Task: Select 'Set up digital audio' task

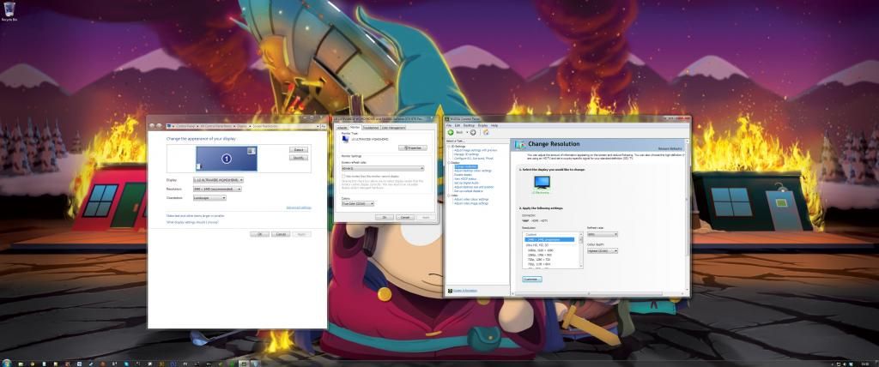Action: (466, 183)
